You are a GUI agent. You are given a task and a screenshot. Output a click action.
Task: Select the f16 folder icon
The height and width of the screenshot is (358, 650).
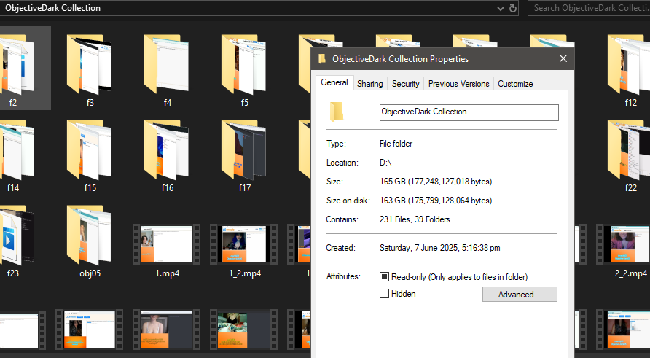[x=167, y=149]
